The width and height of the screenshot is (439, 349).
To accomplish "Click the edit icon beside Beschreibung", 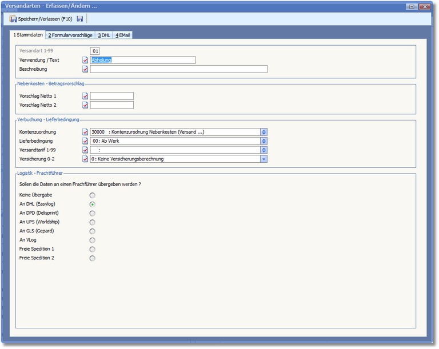I will click(85, 69).
